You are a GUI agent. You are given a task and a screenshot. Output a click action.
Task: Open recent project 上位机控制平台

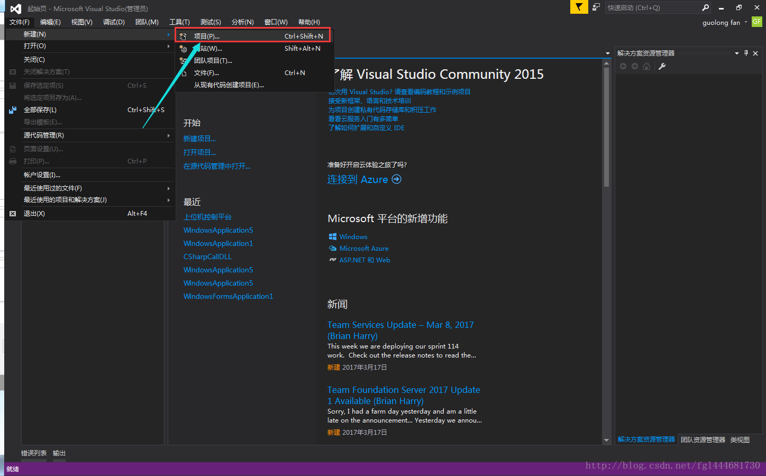point(207,217)
